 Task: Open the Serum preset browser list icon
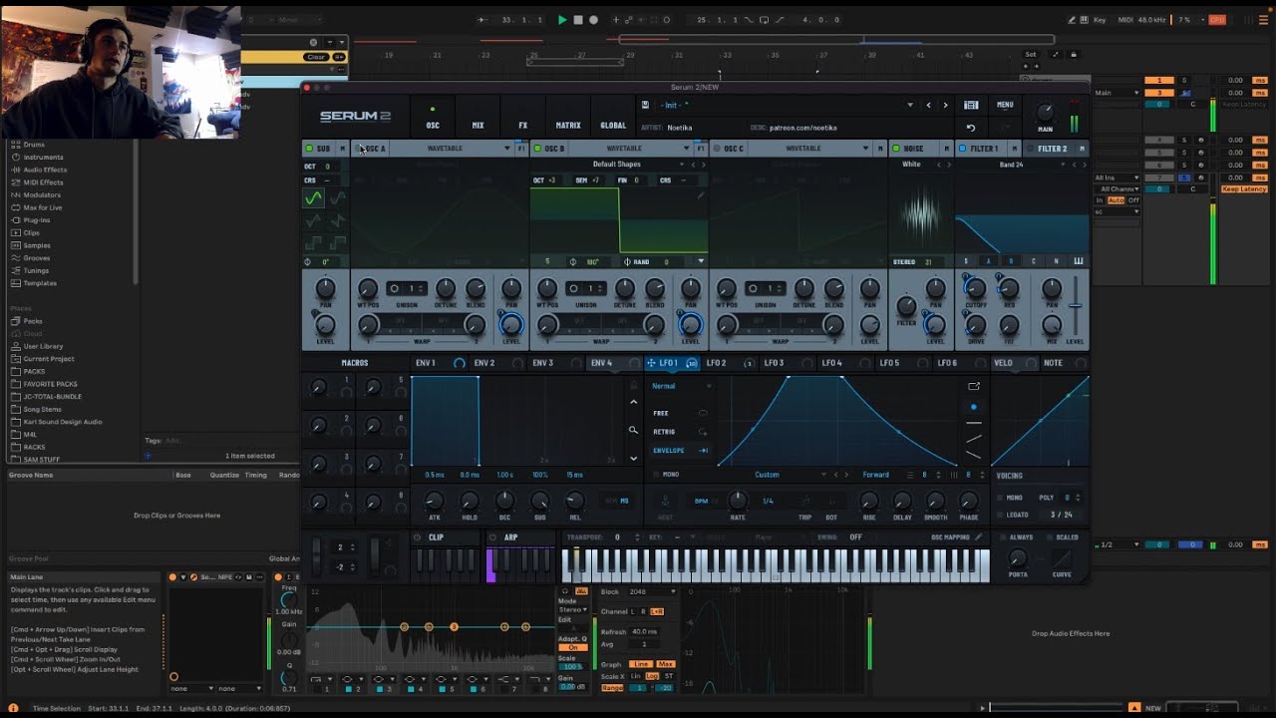pyautogui.click(x=971, y=105)
